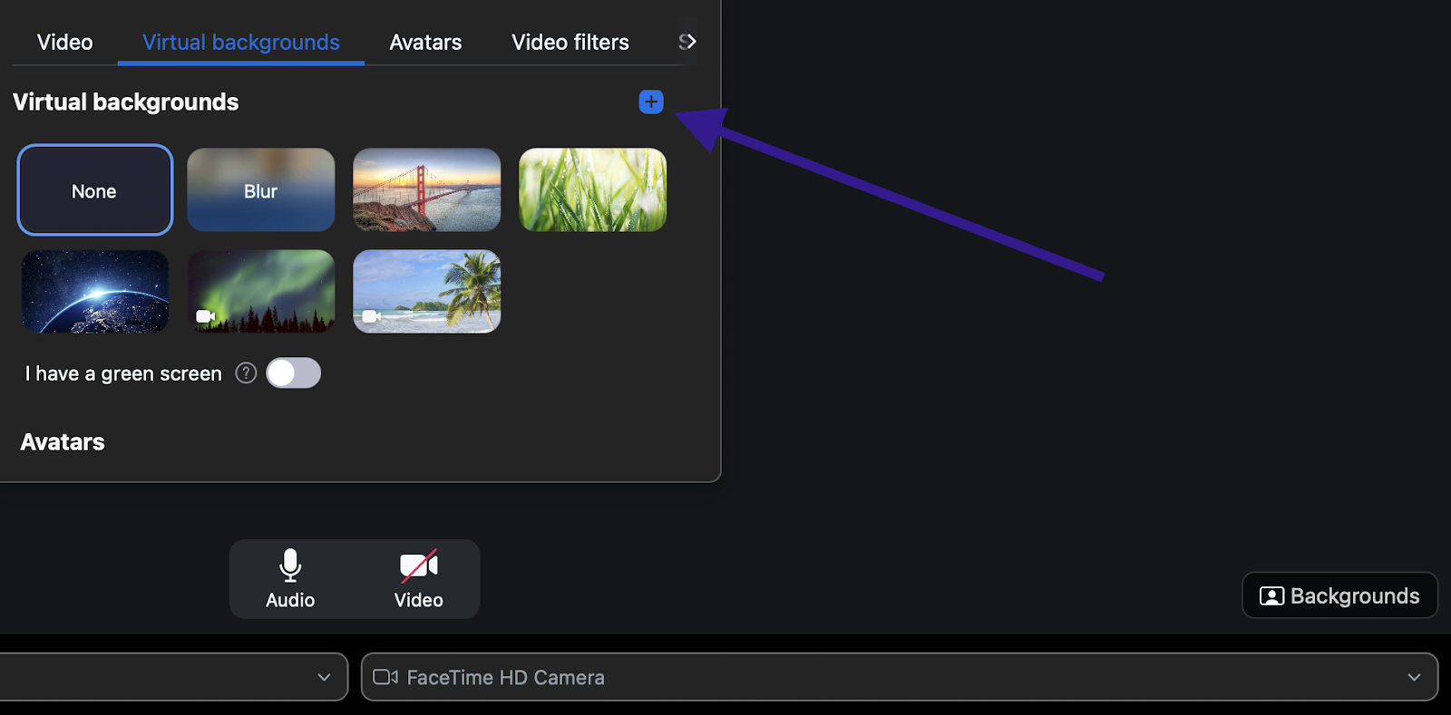Viewport: 1451px width, 715px height.
Task: Click video icon on aurora background
Action: (205, 316)
